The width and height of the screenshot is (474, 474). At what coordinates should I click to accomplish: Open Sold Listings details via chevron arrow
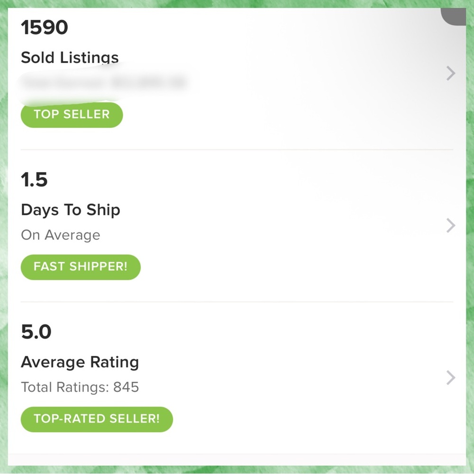[451, 73]
